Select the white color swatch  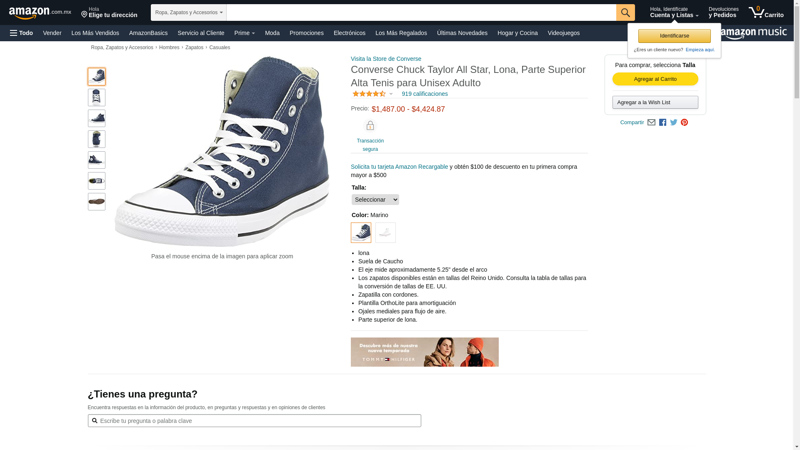tap(385, 232)
